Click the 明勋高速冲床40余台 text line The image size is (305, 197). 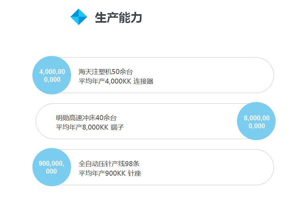coord(86,118)
